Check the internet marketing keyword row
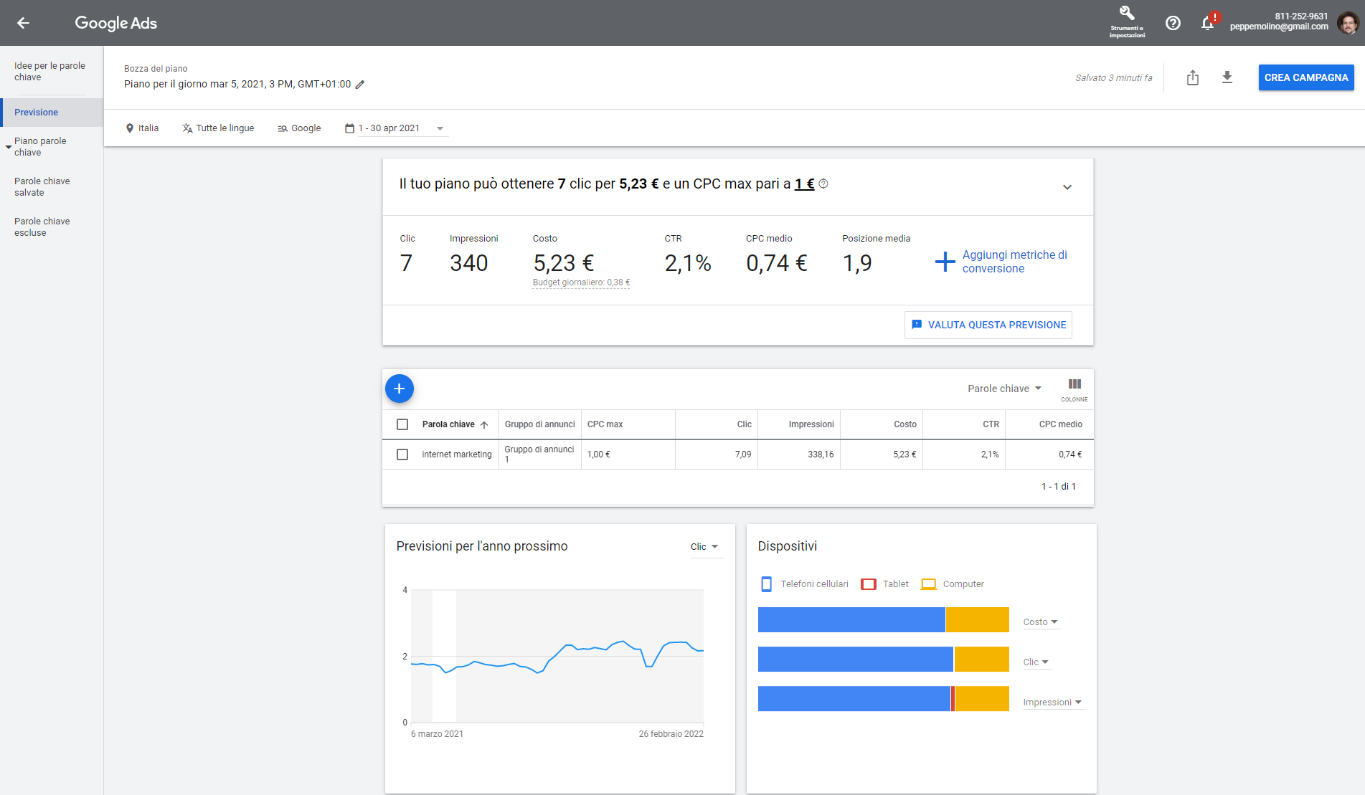Image resolution: width=1365 pixels, height=795 pixels. pos(402,454)
